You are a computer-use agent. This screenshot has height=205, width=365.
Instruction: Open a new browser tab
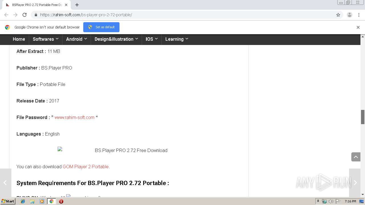click(x=77, y=5)
